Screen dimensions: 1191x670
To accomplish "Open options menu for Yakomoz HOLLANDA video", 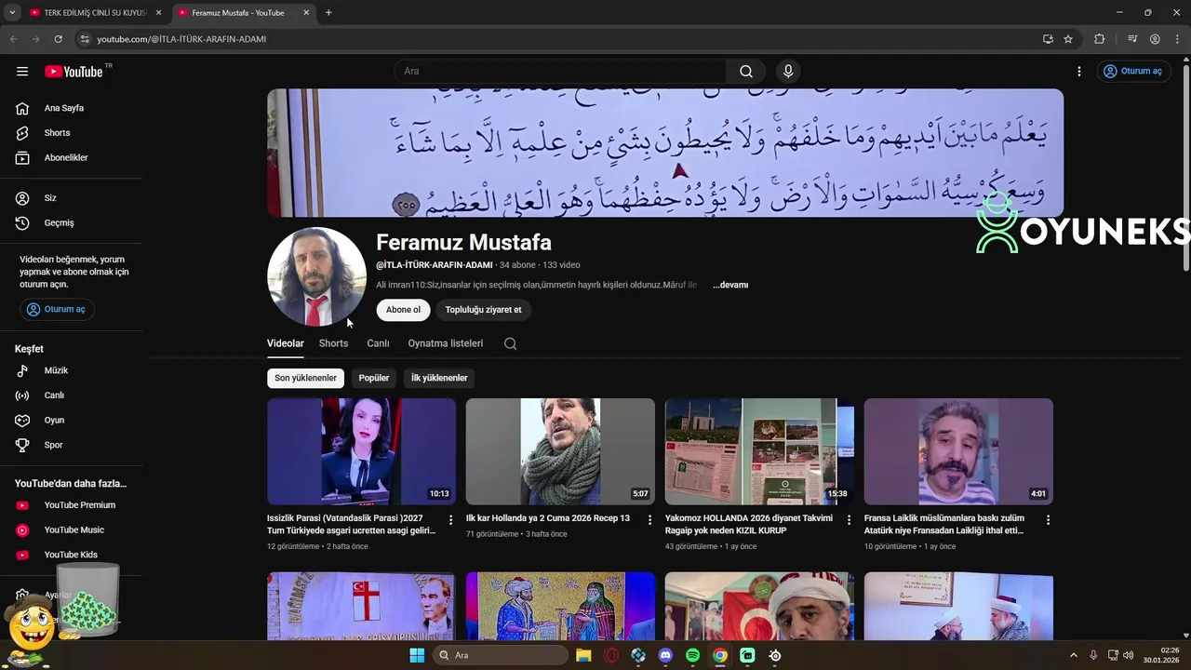I will (849, 520).
